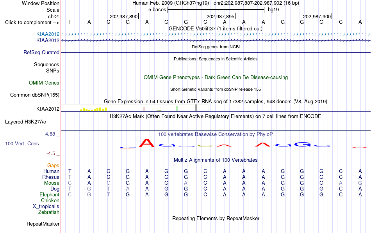Click the 202,987,895 ruler coordinate
371x233 pixels.
point(221,16)
